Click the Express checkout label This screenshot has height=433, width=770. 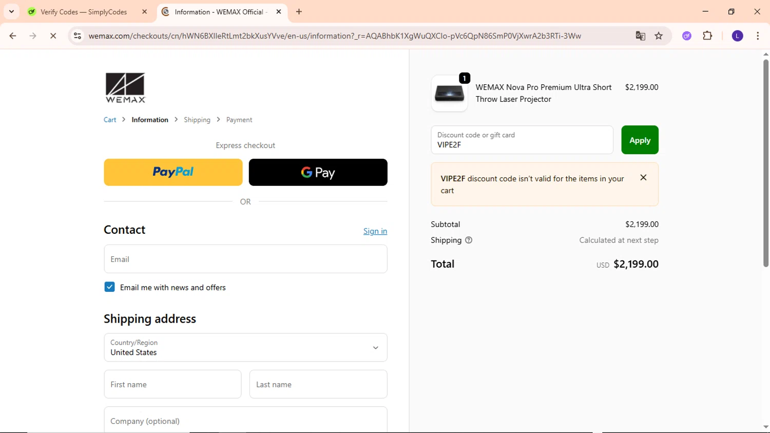click(x=245, y=145)
